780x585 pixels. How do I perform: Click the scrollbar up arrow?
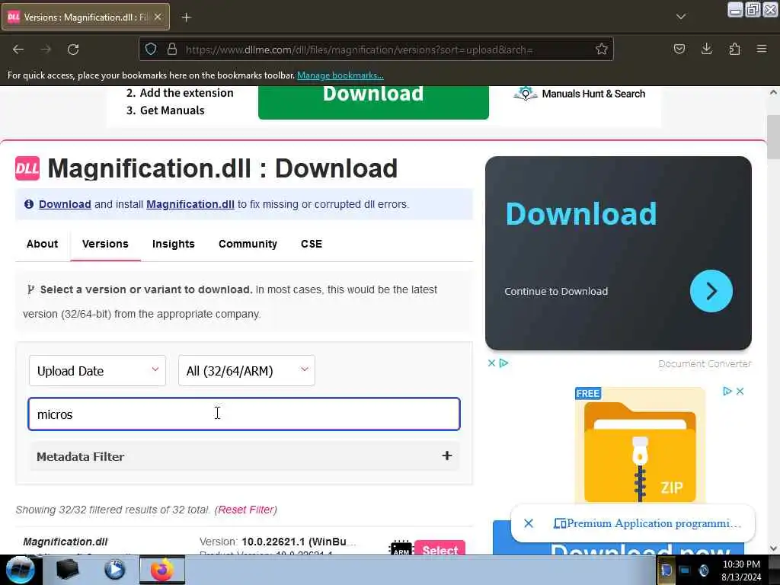pyautogui.click(x=773, y=92)
